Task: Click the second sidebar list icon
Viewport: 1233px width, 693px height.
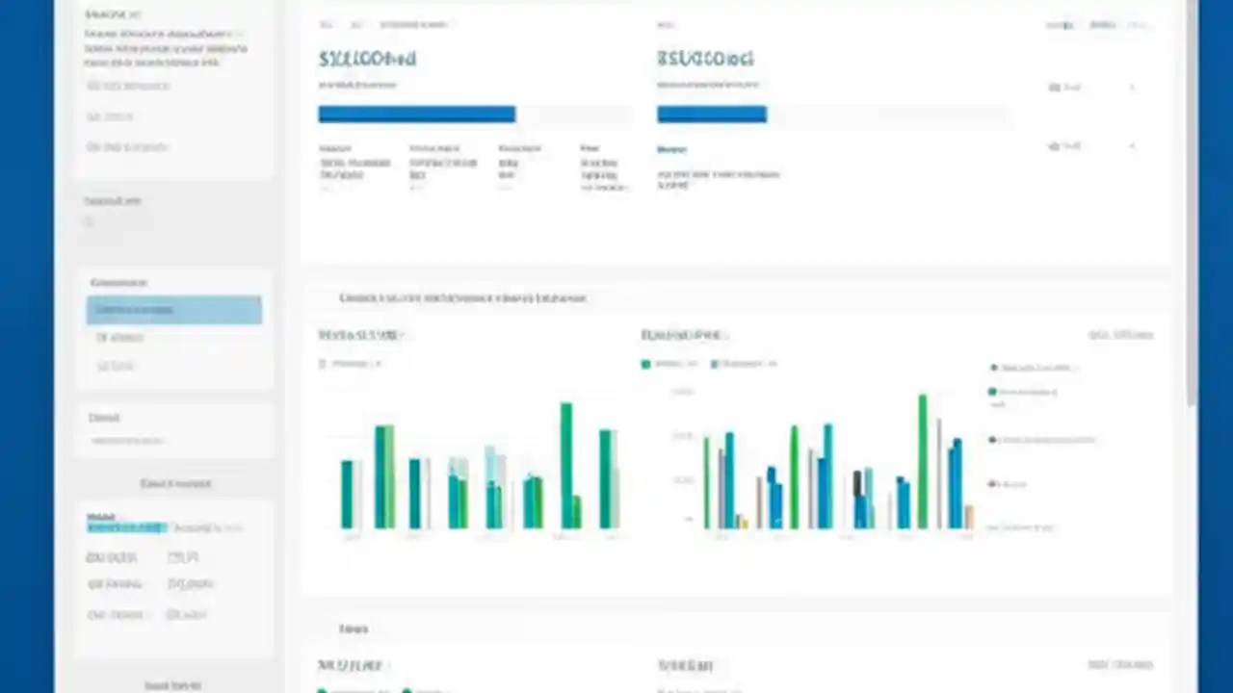Action: [92, 116]
